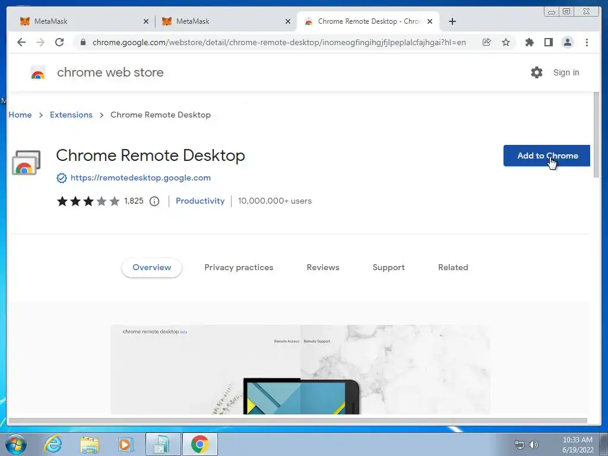Reload the current page
This screenshot has height=456, width=608.
(x=59, y=42)
